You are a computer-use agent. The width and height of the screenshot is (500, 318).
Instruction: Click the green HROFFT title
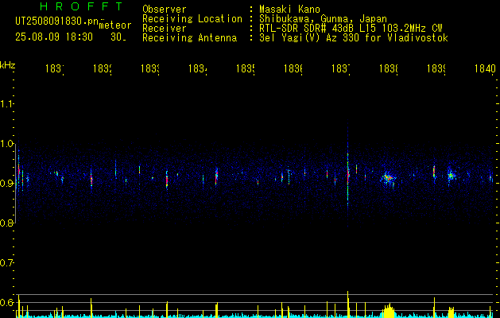coord(81,6)
